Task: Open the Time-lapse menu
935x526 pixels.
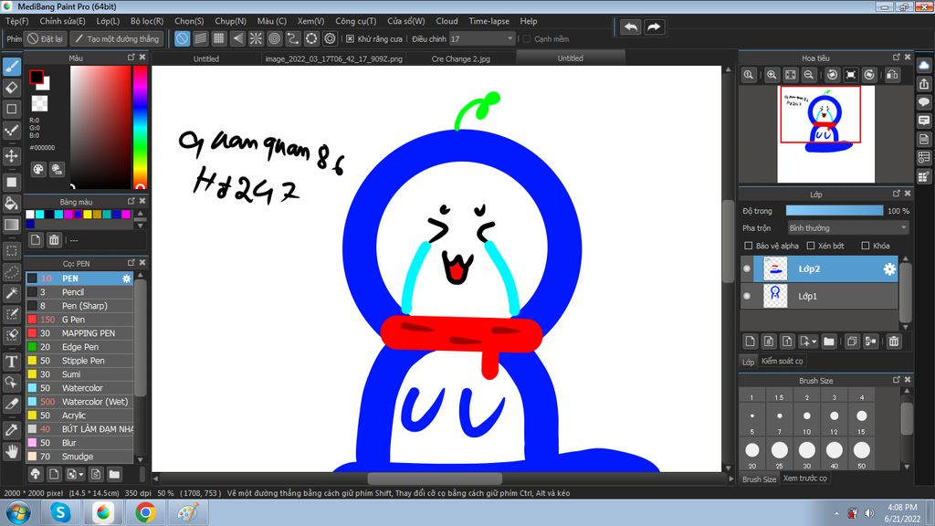Action: coord(489,21)
